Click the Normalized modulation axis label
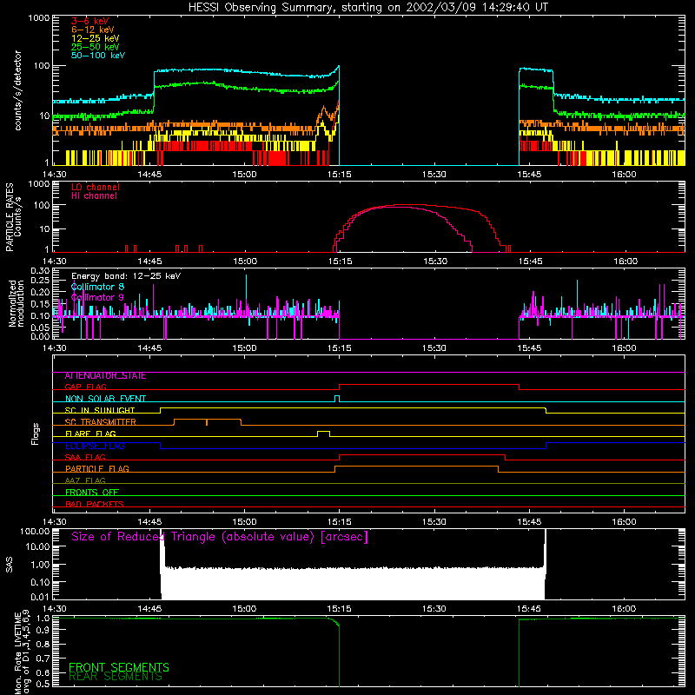The image size is (695, 695). point(16,303)
